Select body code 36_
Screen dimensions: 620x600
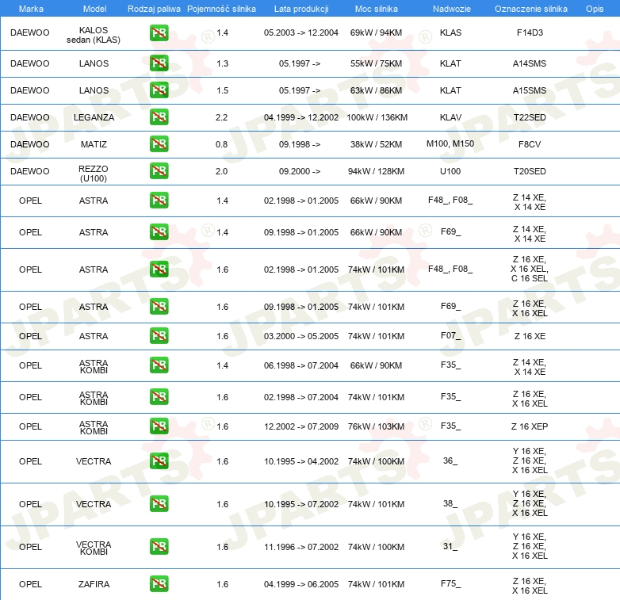click(450, 461)
